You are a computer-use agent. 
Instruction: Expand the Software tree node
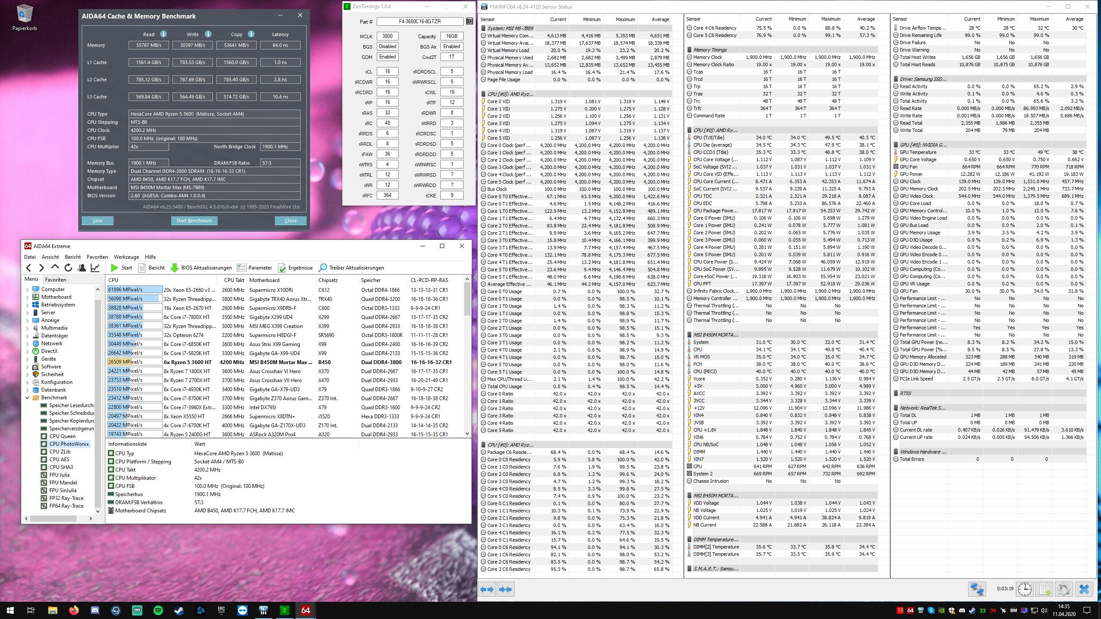coord(28,367)
